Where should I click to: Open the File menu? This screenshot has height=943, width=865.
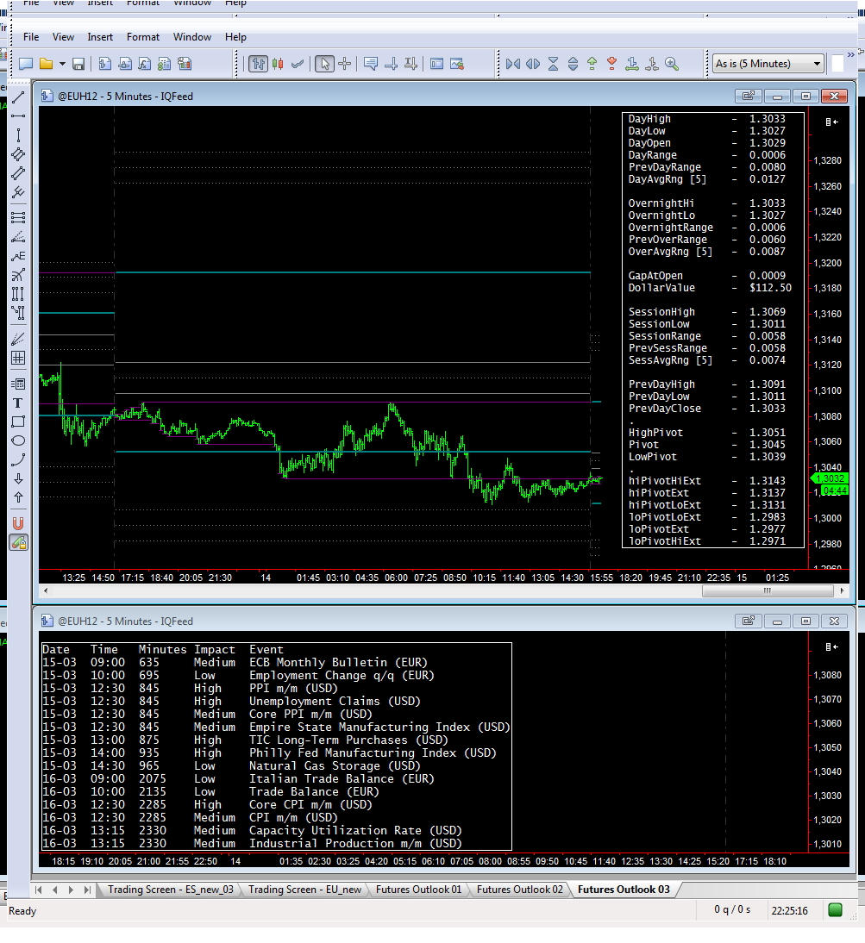31,37
